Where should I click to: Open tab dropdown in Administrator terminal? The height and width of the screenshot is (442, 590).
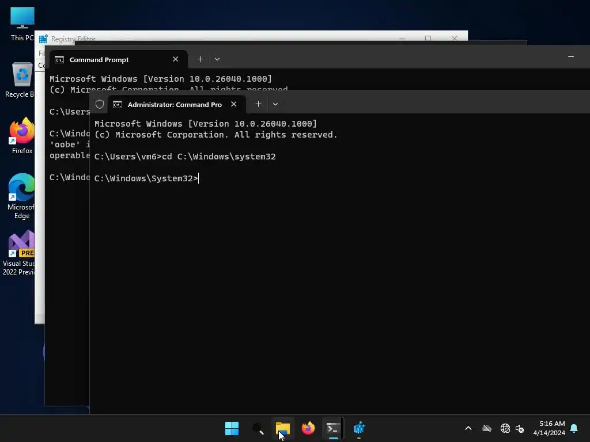point(275,104)
